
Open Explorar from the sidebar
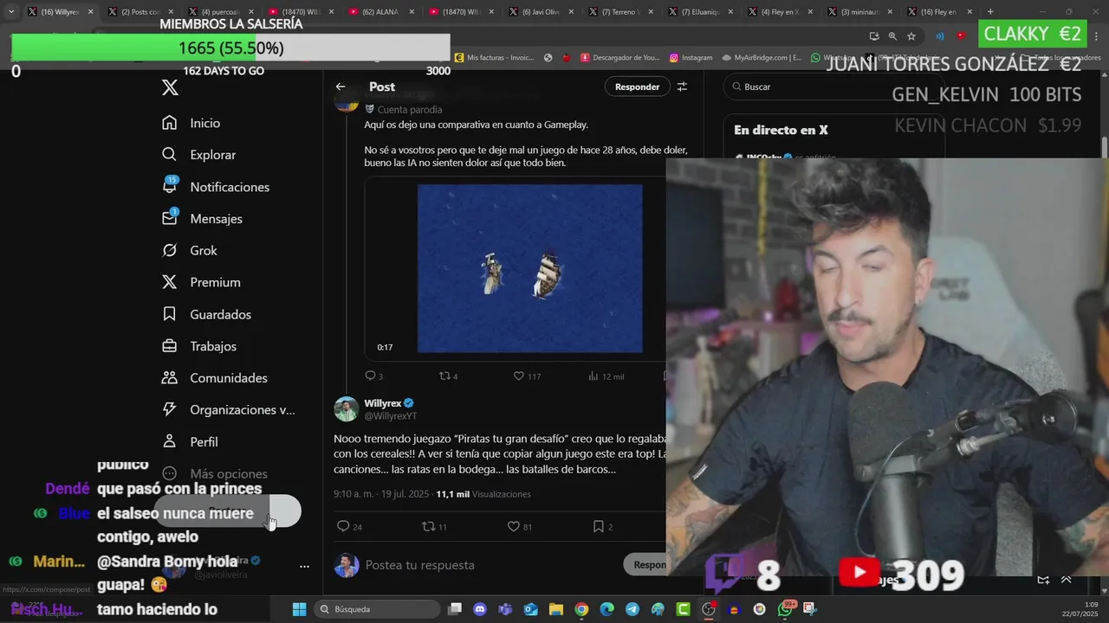point(198,155)
